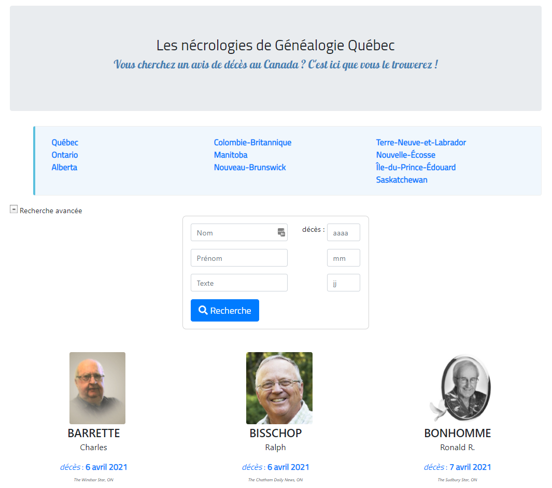The width and height of the screenshot is (552, 488).
Task: Open the Manitoba link
Action: (x=231, y=155)
